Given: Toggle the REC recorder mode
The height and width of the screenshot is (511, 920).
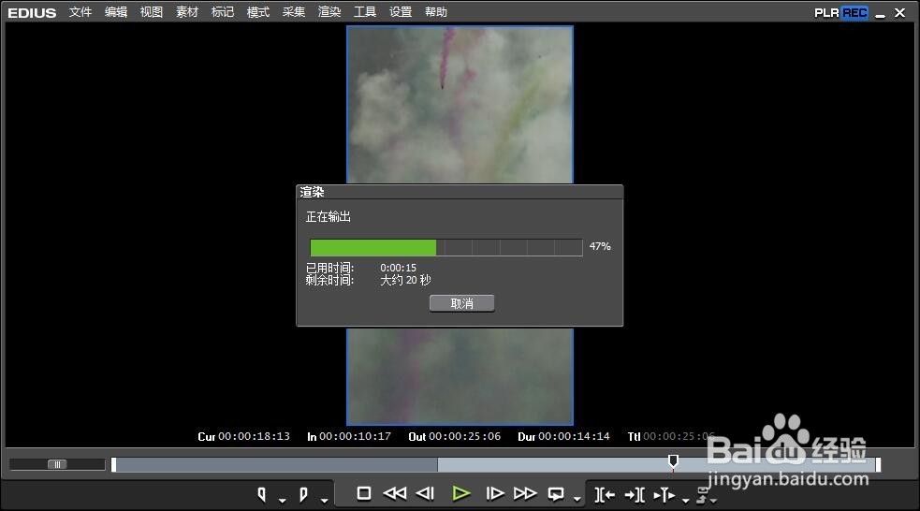Looking at the screenshot, I should click(x=854, y=12).
